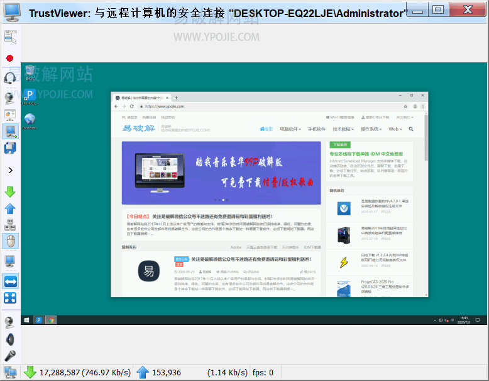The height and width of the screenshot is (381, 489).
Task: Select phpstudy shortcut on remote desktop
Action: point(30,97)
